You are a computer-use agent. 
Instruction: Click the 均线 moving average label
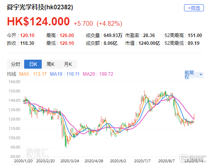click(11, 74)
